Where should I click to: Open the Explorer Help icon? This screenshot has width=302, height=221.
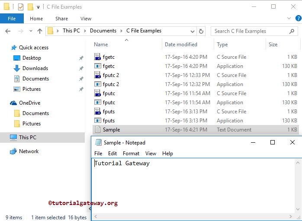(299, 19)
